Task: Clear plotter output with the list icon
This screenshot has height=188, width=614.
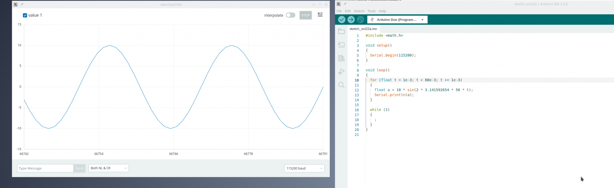Action: click(320, 15)
